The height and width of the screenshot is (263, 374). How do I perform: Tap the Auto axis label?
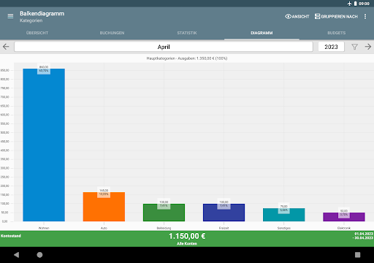pyautogui.click(x=104, y=228)
